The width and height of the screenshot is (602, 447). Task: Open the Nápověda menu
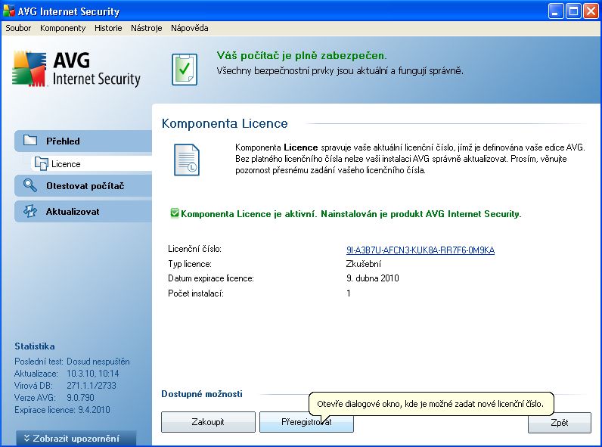190,28
